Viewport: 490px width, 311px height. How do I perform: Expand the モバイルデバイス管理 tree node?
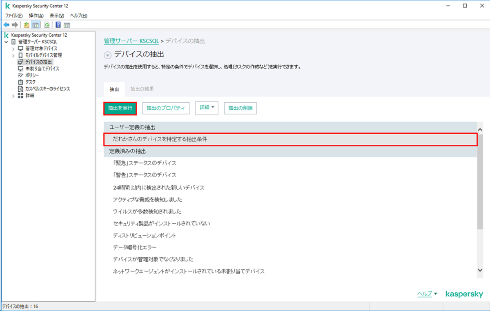[x=13, y=55]
